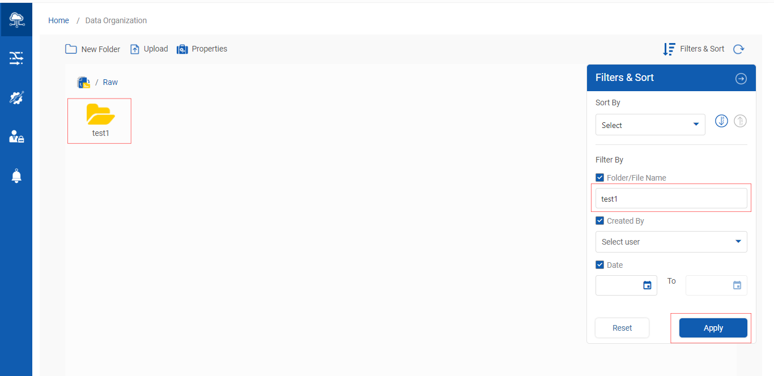Select the gear integration sidebar icon
The height and width of the screenshot is (376, 774).
point(16,98)
